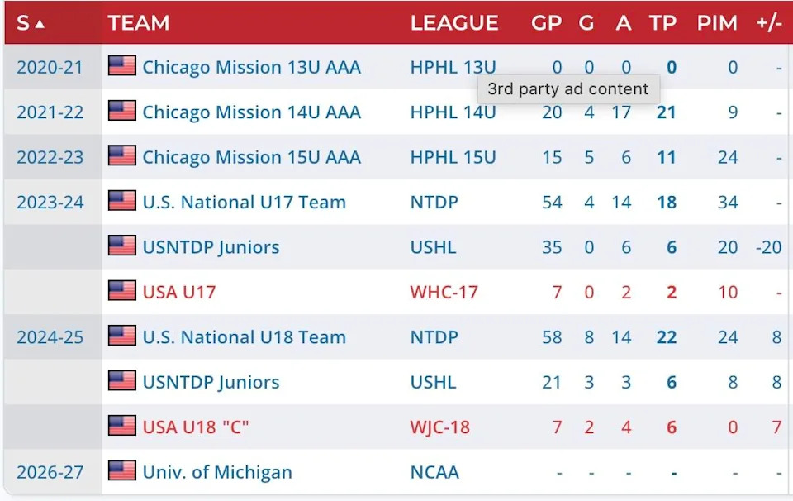Click the TEAM column header
793x501 pixels.
pos(138,23)
